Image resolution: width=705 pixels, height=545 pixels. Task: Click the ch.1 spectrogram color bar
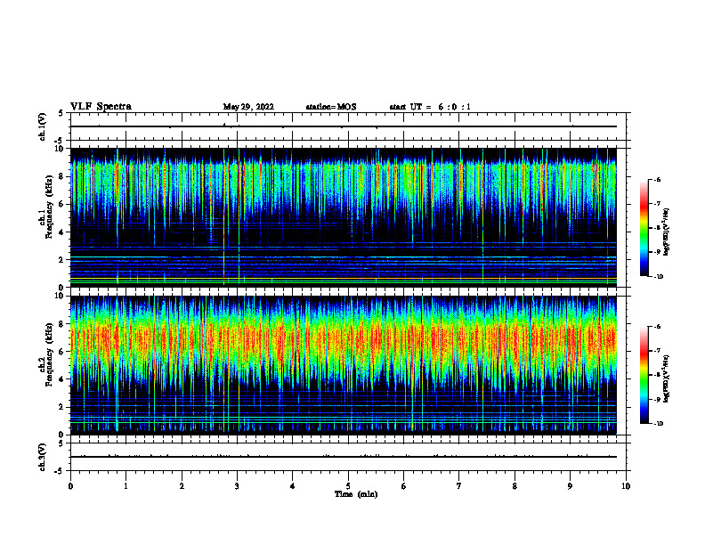pyautogui.click(x=644, y=228)
